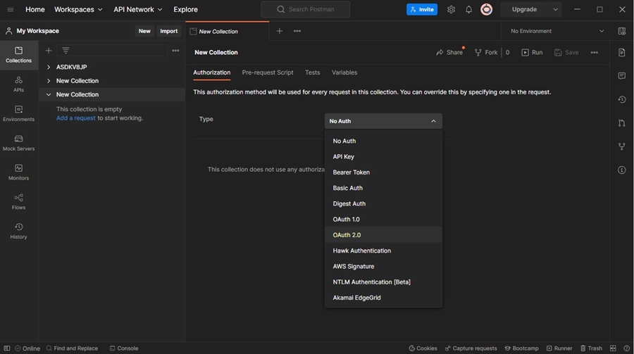Click the settings gear icon
The image size is (634, 354).
tap(451, 9)
